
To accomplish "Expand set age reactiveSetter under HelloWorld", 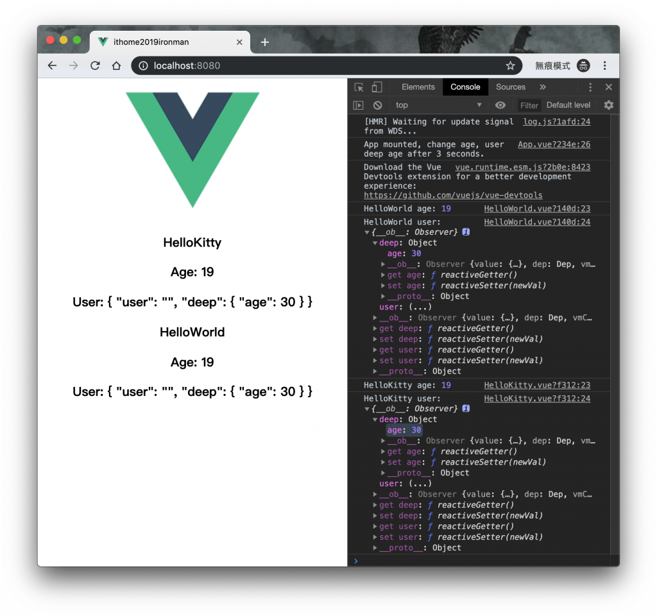I will [383, 286].
